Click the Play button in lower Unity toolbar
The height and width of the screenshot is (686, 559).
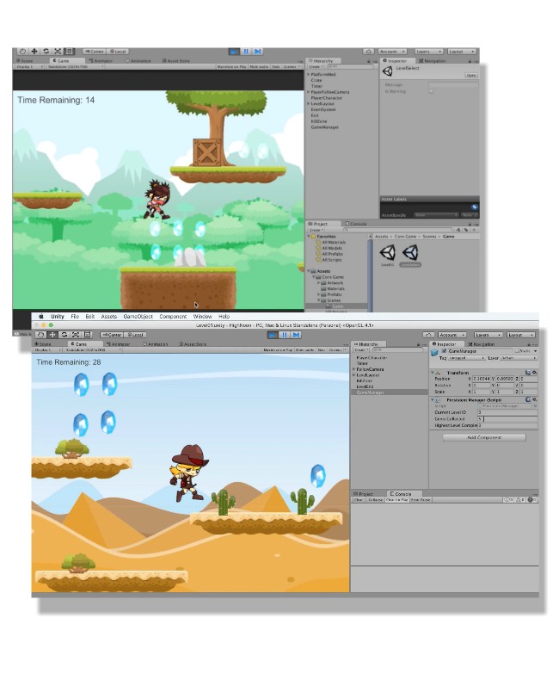click(x=273, y=335)
